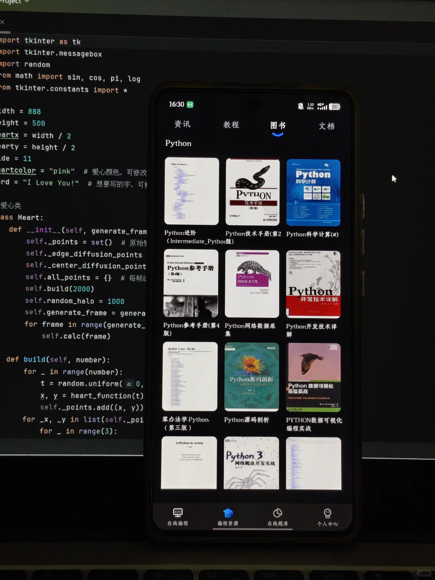Tap the Python网络数据采集 title text
The width and height of the screenshot is (435, 580).
tap(250, 329)
